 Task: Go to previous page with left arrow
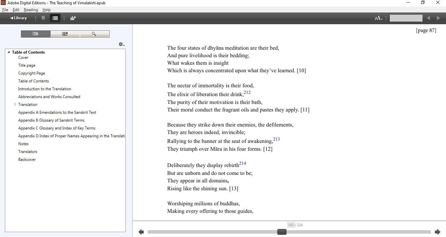(141, 232)
